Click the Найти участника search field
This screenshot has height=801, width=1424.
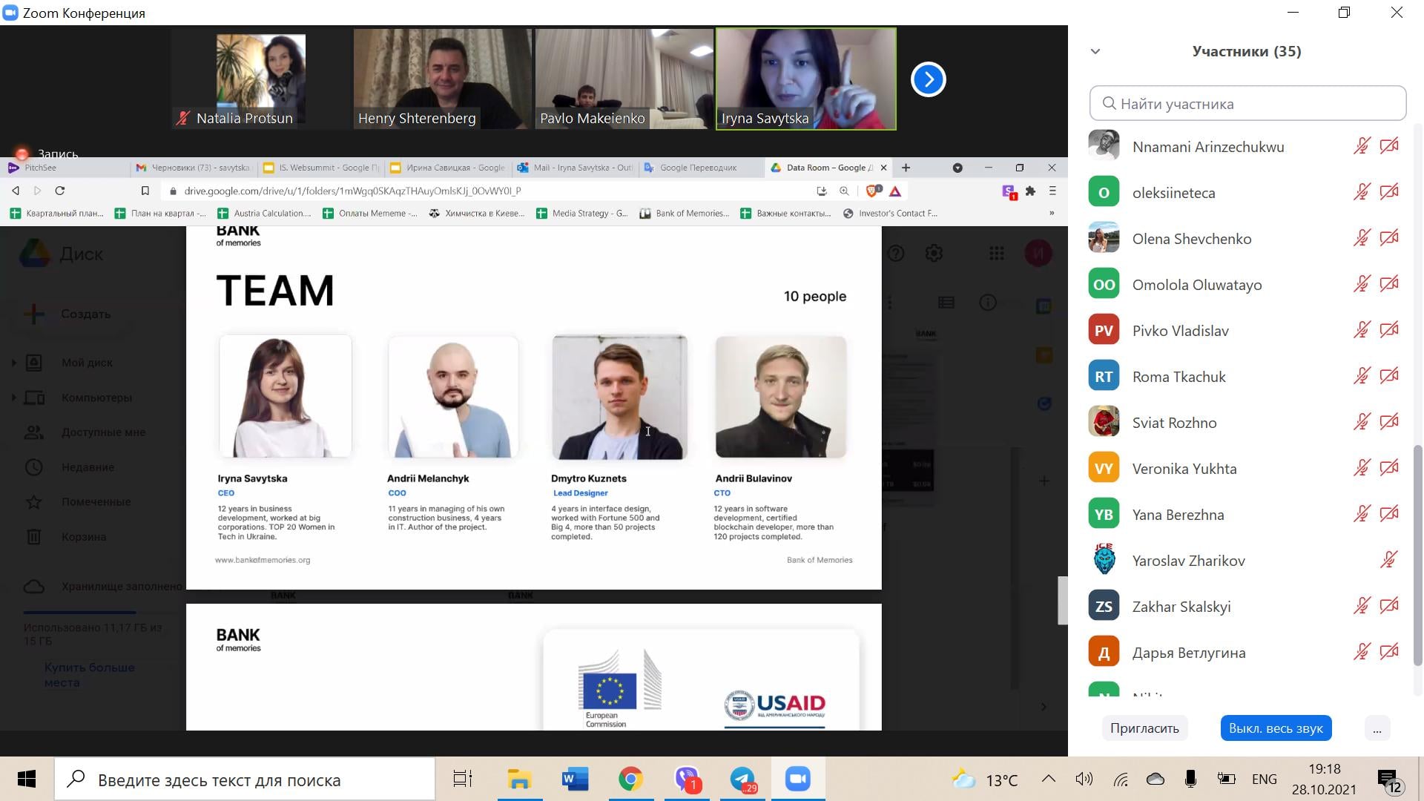click(x=1247, y=104)
